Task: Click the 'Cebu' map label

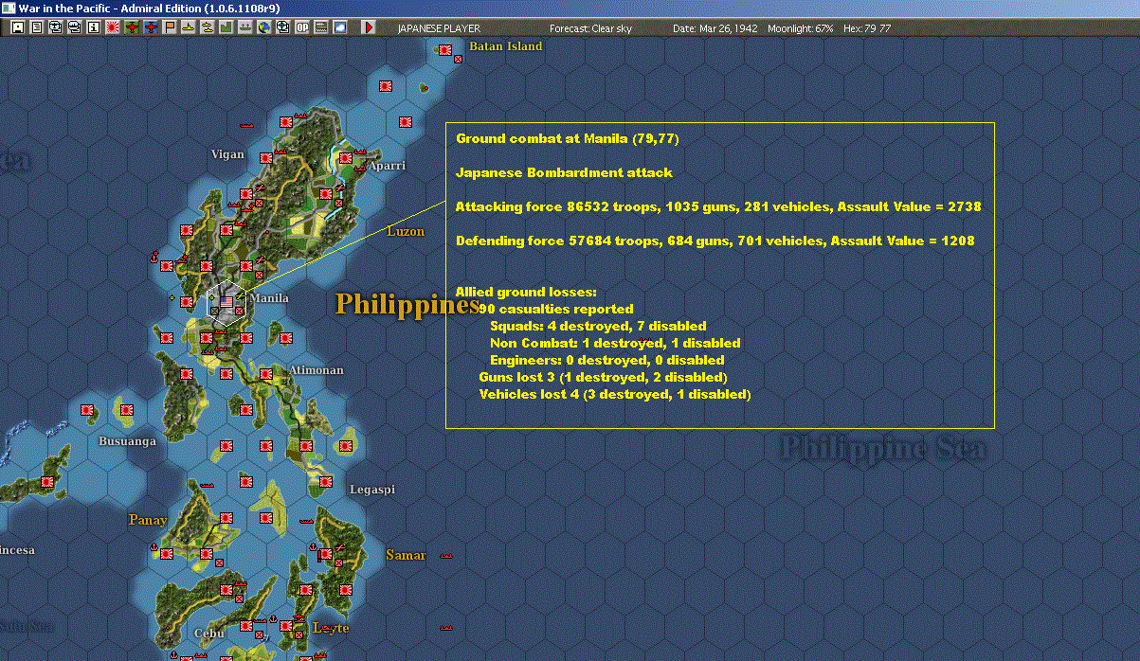Action: (208, 634)
